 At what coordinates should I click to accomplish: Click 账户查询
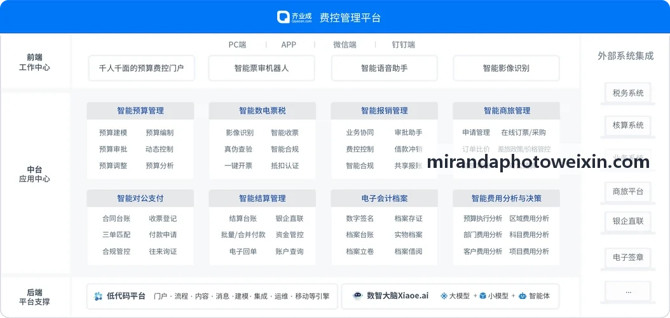click(290, 251)
